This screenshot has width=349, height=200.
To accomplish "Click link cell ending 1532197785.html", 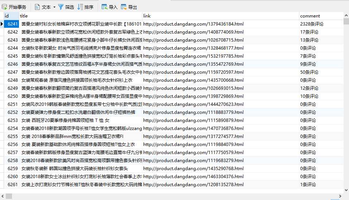I will point(220,56).
